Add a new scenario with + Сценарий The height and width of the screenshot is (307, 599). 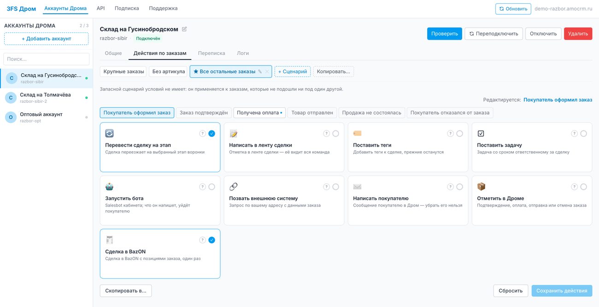(293, 71)
